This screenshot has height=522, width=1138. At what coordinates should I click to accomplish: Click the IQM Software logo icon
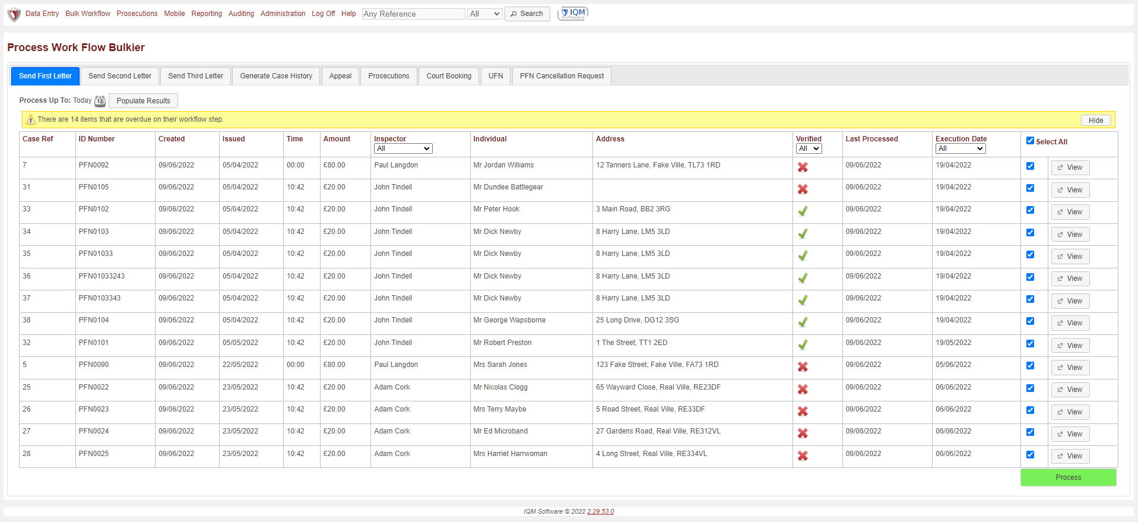[x=573, y=14]
